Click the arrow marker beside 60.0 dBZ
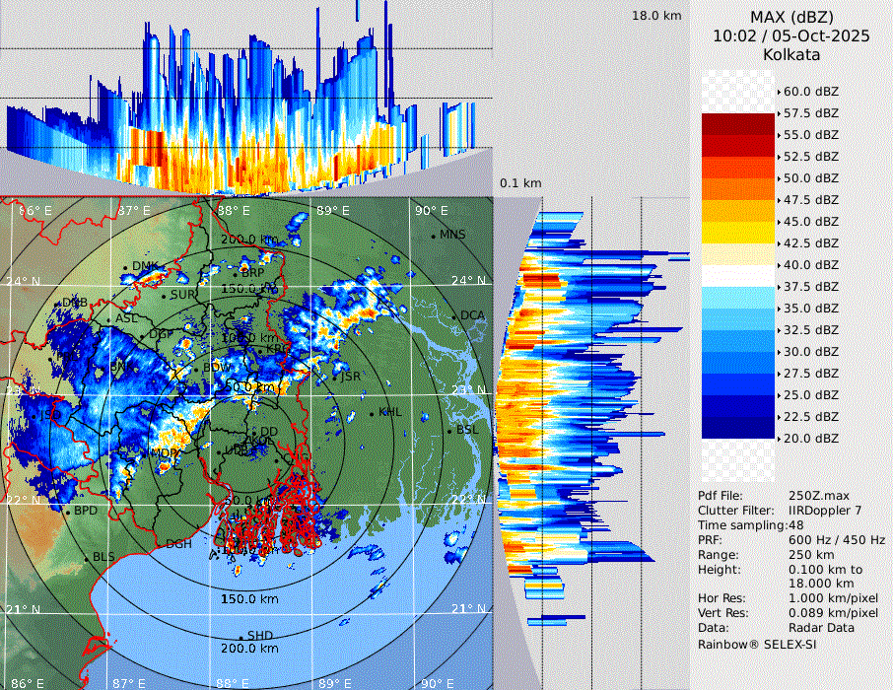 click(780, 92)
